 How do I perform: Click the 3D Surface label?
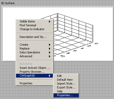point(8,3)
